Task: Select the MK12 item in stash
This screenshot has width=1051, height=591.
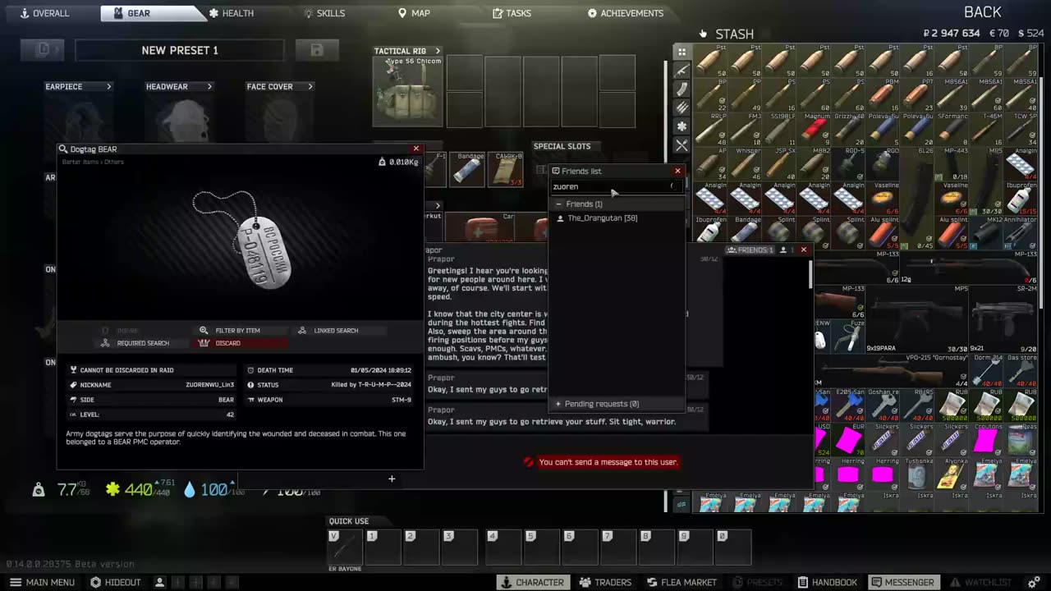Action: [987, 233]
